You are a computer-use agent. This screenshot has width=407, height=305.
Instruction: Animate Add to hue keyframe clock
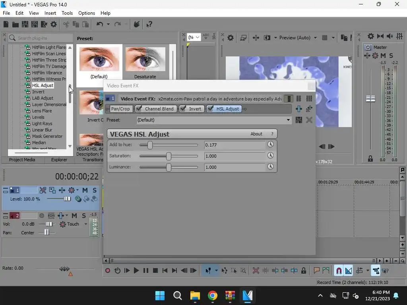pos(270,144)
